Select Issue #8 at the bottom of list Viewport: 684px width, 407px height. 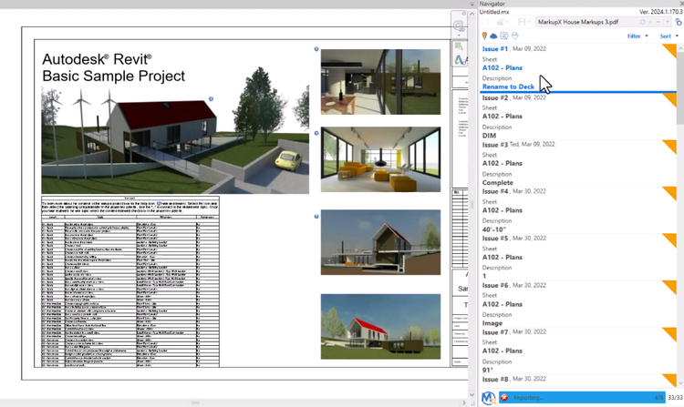494,379
